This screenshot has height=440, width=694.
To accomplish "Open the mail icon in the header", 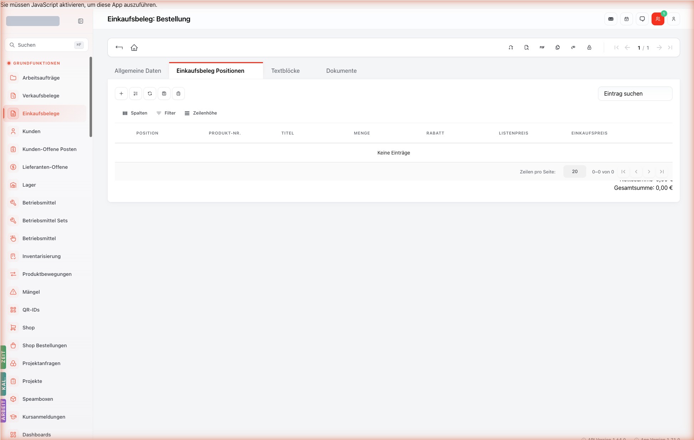I will (611, 19).
